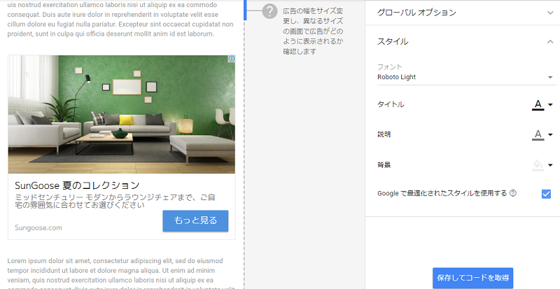The width and height of the screenshot is (560, 289).
Task: Click the blue resize handle on preview edge
Action: pyautogui.click(x=245, y=10)
